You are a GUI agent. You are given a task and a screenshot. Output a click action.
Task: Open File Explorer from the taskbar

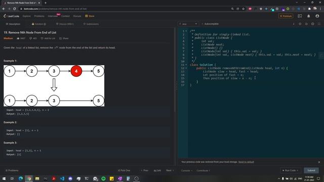coord(37,178)
